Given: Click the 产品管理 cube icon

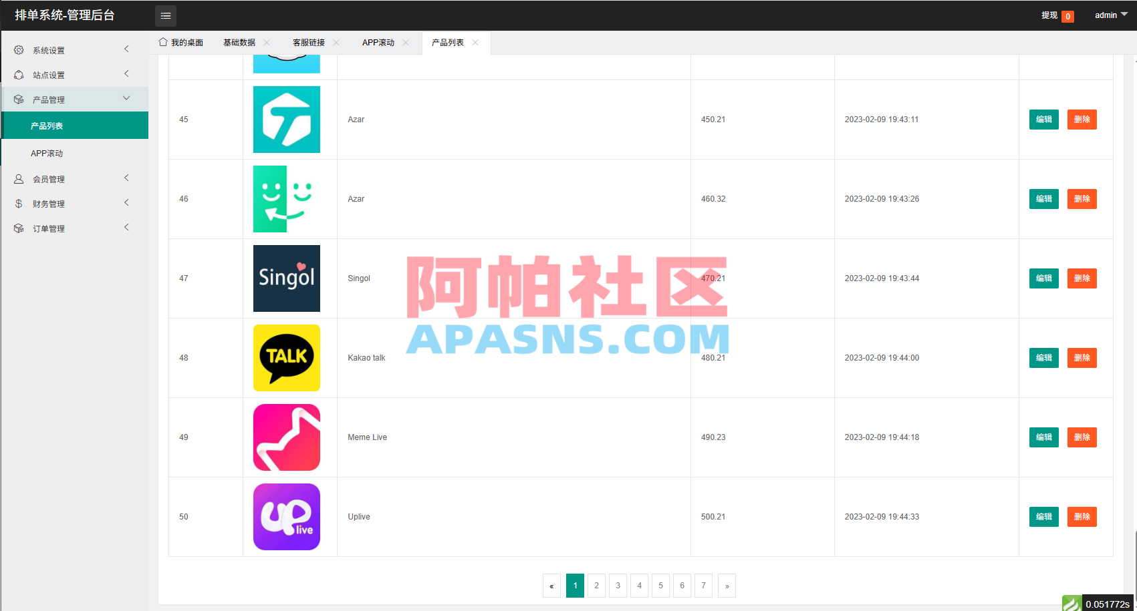Looking at the screenshot, I should tap(19, 99).
